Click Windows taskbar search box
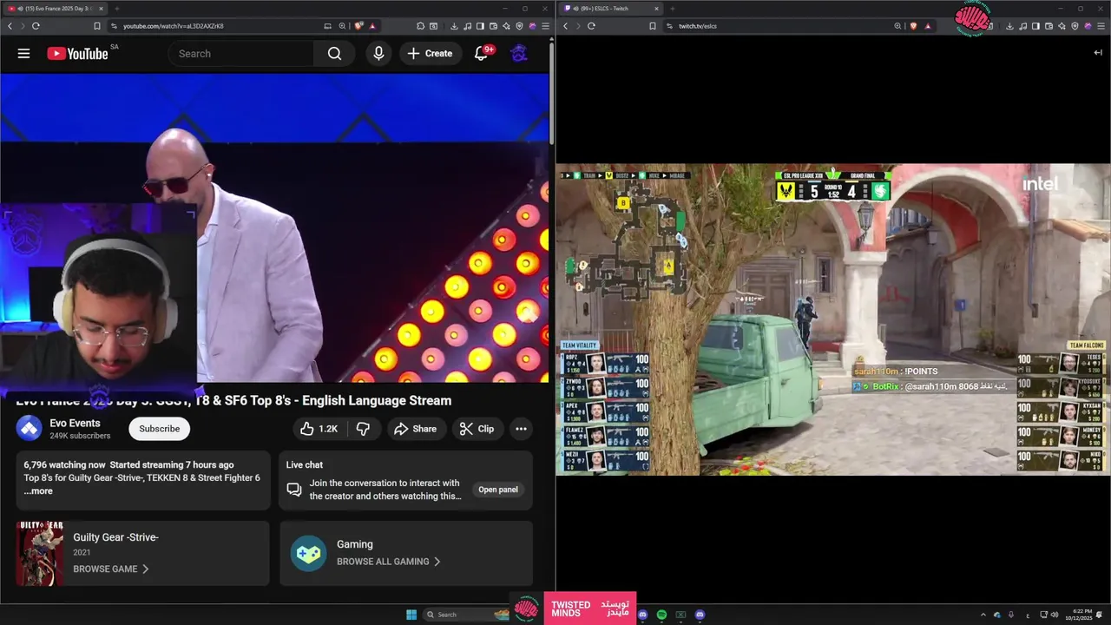 pos(466,615)
